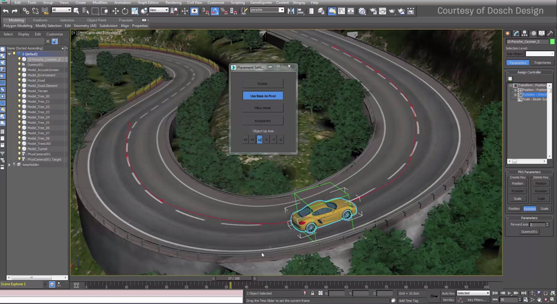Select the Move transform tool
This screenshot has width=557, height=304.
click(116, 11)
